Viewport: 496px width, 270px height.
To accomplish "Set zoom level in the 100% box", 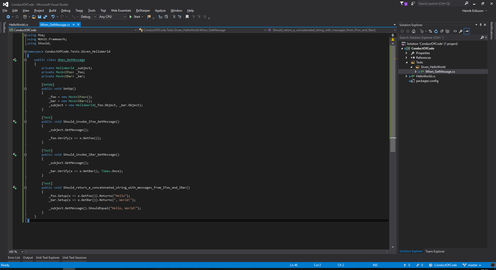I will (x=14, y=252).
